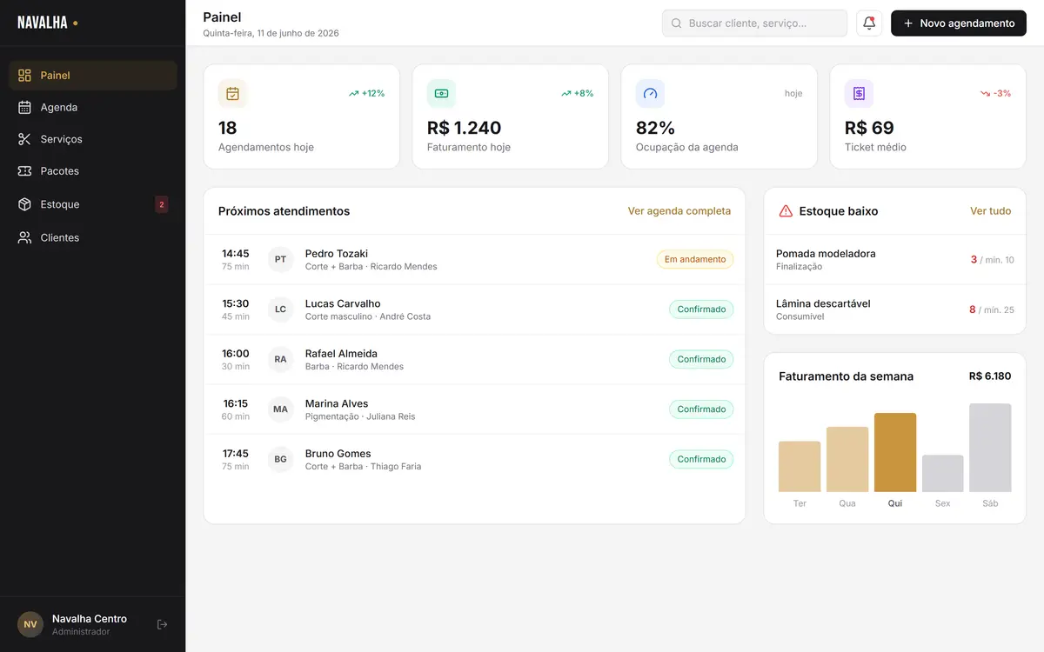
Task: Select the Rafael Almeida appointment name
Action: pos(341,354)
